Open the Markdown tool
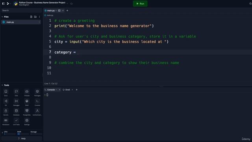252x142 pixels. coord(6,122)
